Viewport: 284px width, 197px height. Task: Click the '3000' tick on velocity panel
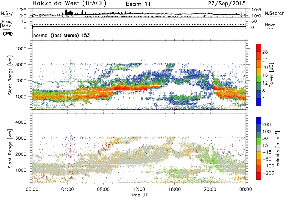point(21,138)
